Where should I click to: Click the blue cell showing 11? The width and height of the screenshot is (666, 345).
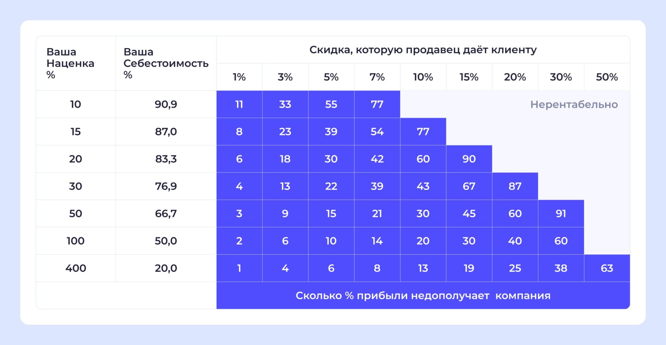(x=239, y=104)
